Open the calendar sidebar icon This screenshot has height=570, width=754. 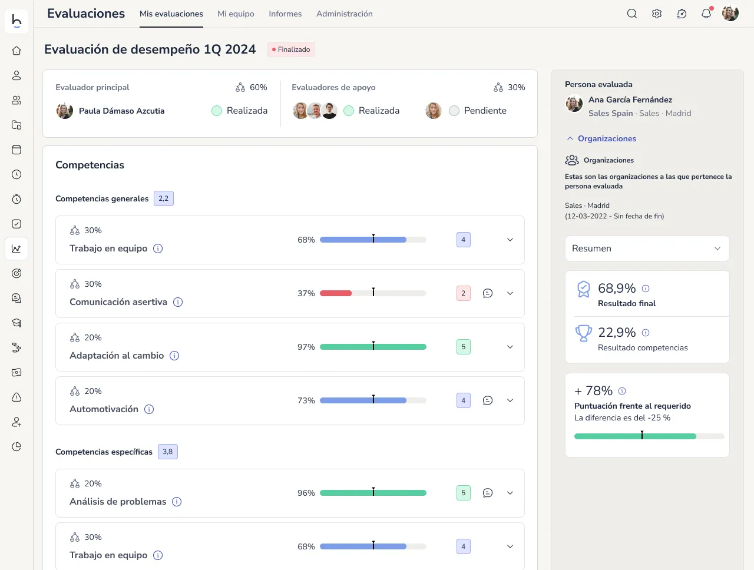(x=16, y=150)
